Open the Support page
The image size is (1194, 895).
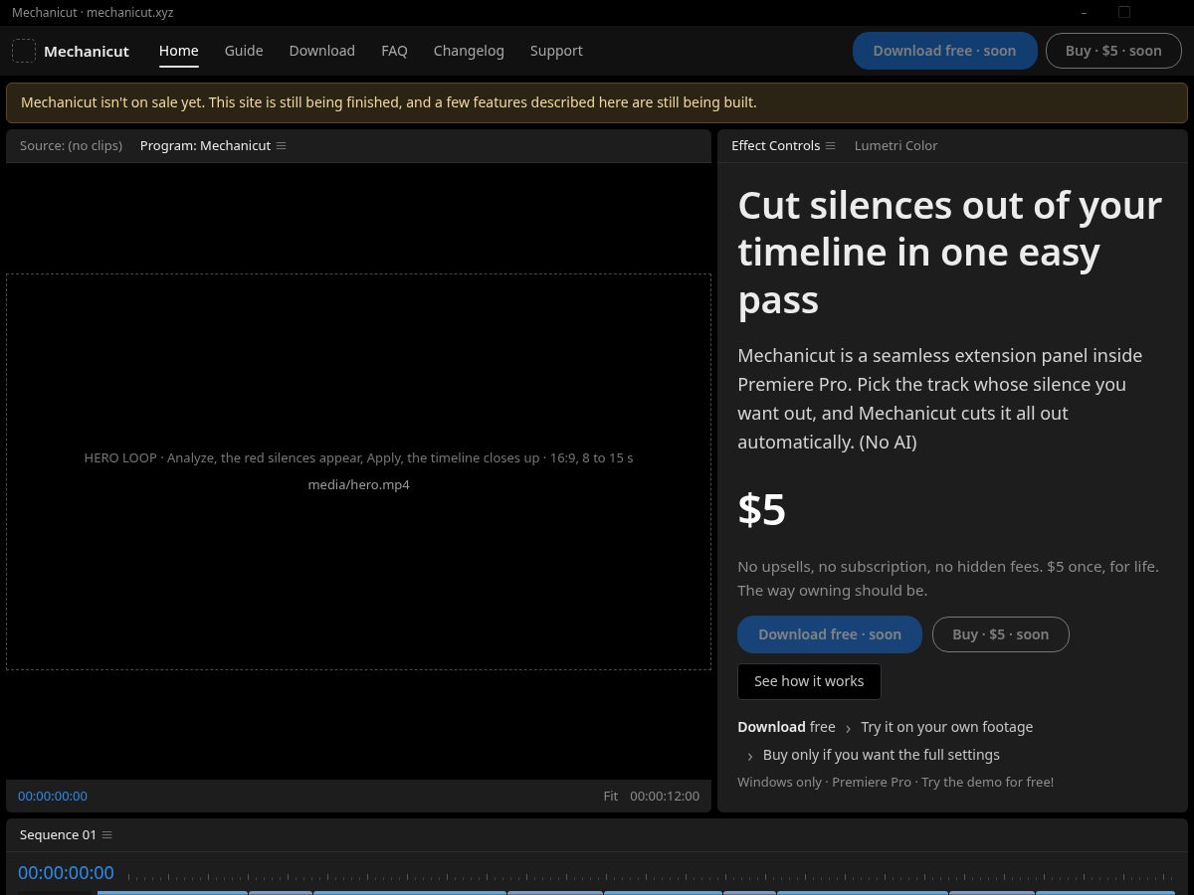(x=556, y=51)
